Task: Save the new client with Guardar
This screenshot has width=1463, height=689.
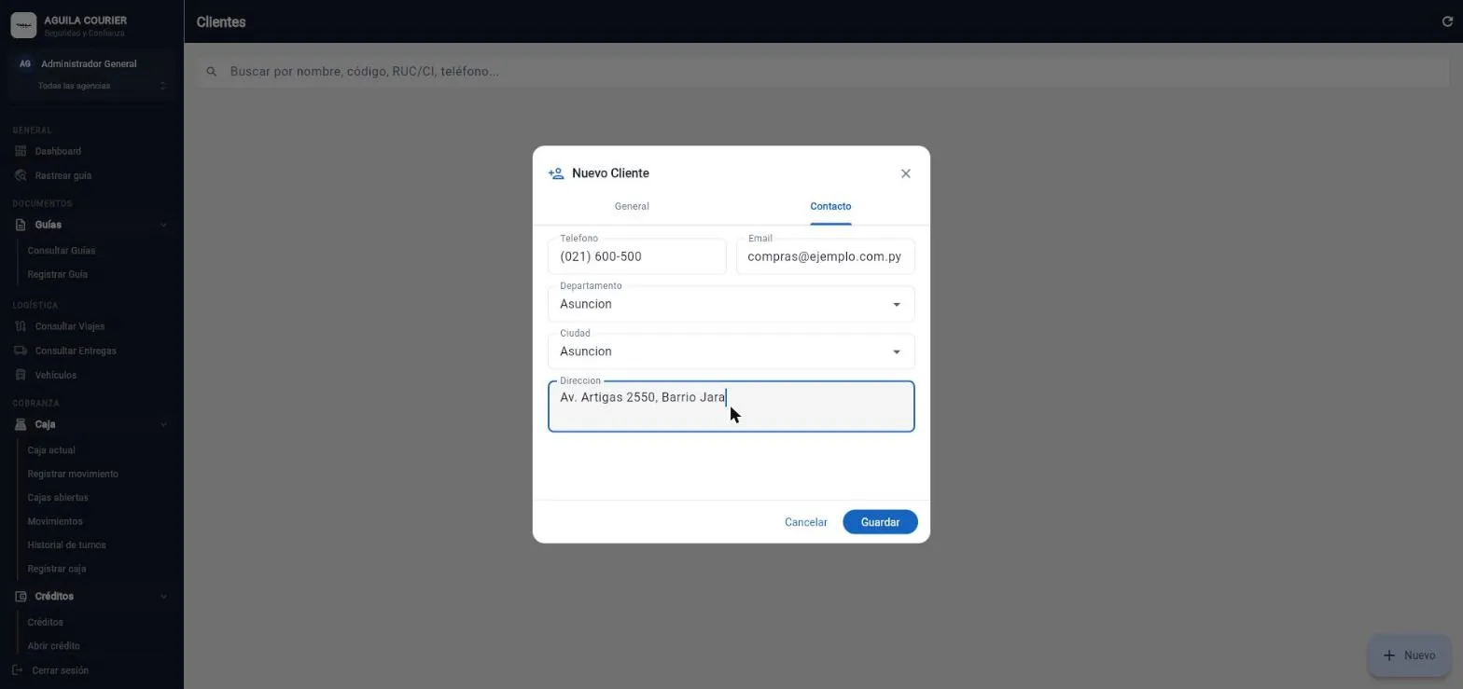Action: (x=880, y=522)
